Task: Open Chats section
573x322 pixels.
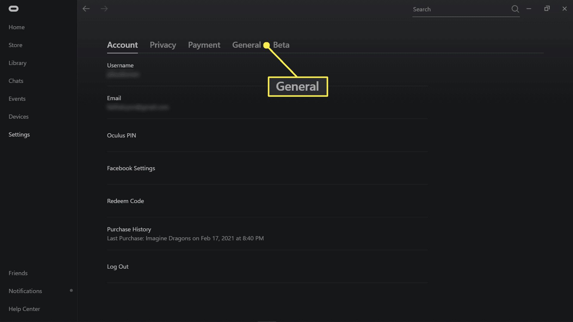Action: tap(16, 80)
